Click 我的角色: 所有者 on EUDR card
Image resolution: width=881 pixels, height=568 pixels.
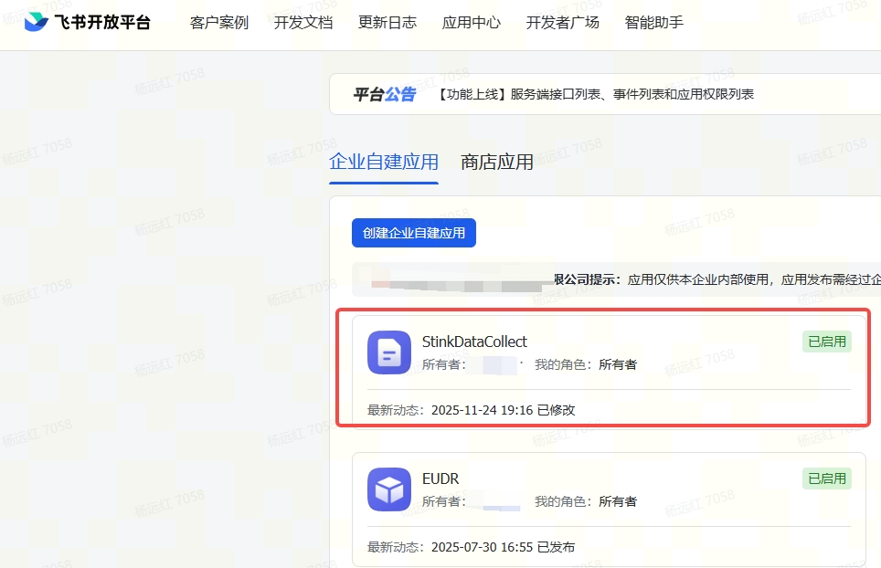(x=586, y=501)
